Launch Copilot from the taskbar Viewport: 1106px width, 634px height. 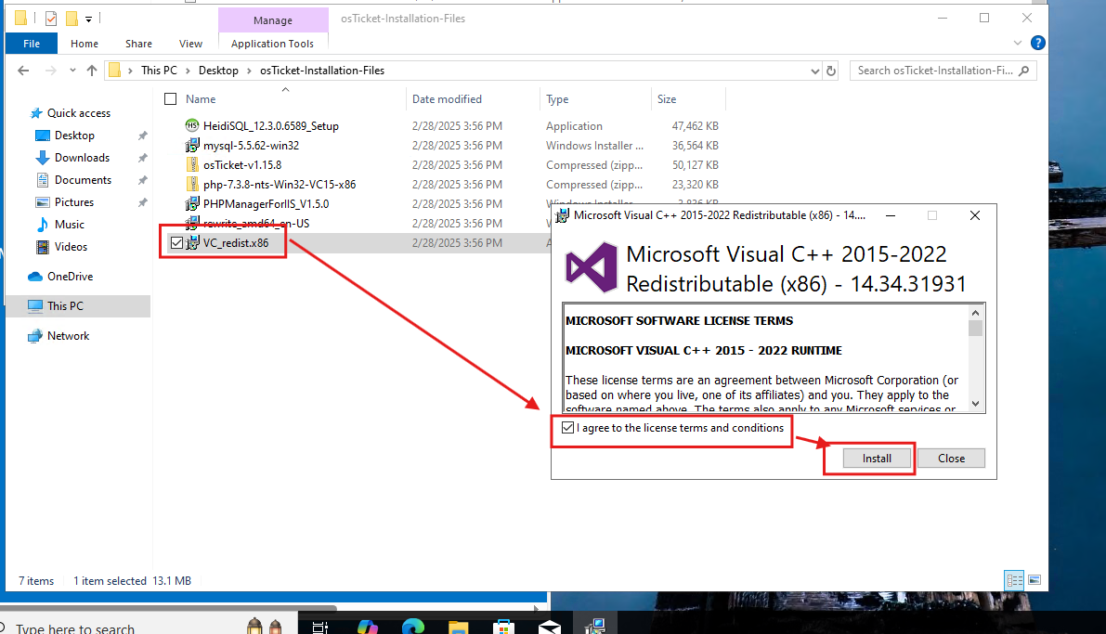[x=367, y=627]
